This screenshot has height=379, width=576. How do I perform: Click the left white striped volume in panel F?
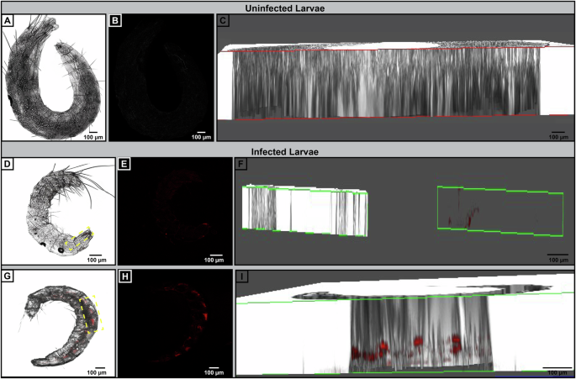pyautogui.click(x=307, y=210)
